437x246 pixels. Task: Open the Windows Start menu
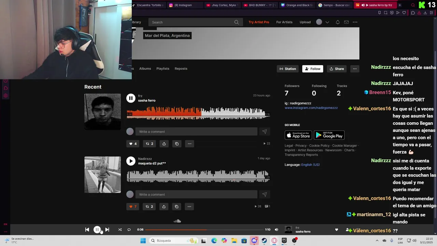[x=143, y=241]
